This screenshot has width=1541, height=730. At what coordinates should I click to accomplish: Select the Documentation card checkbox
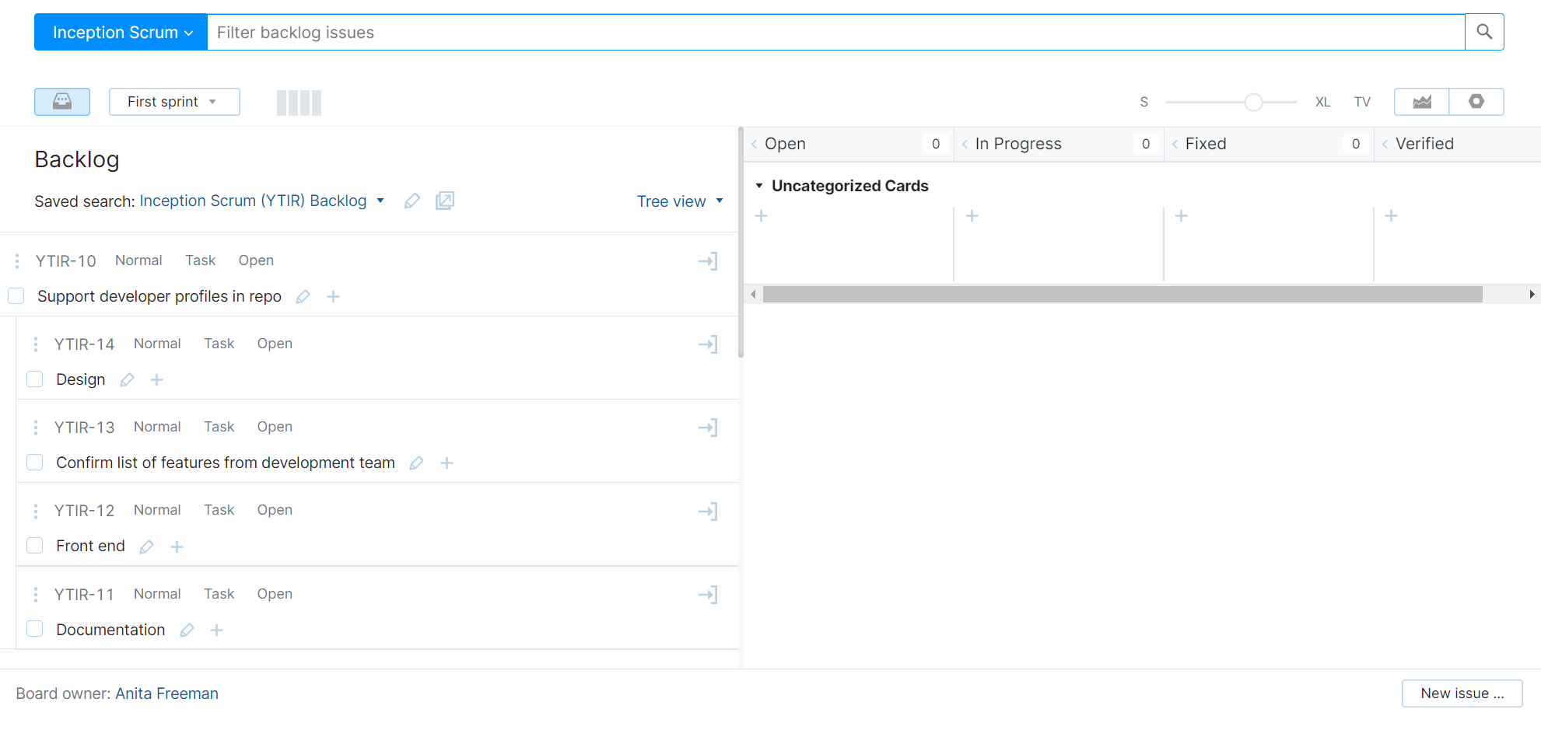[x=34, y=628]
